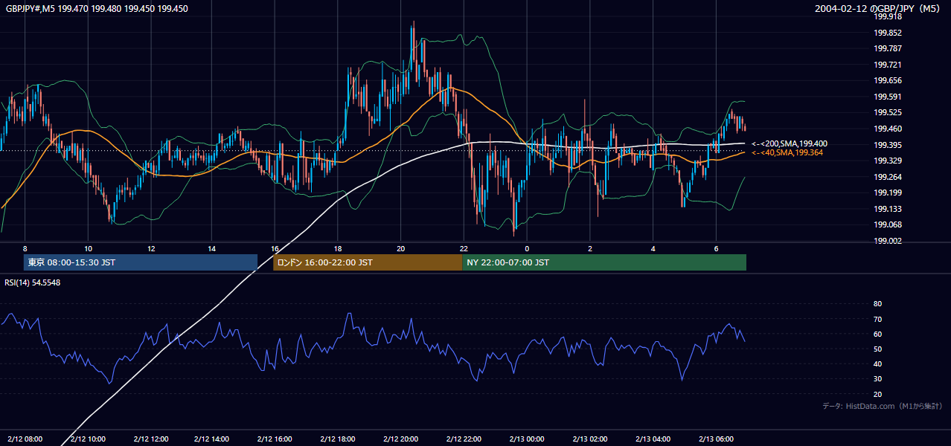Click the 2/13 04:00 time axis label
Viewport: 951px width, 446px height.
[x=653, y=439]
